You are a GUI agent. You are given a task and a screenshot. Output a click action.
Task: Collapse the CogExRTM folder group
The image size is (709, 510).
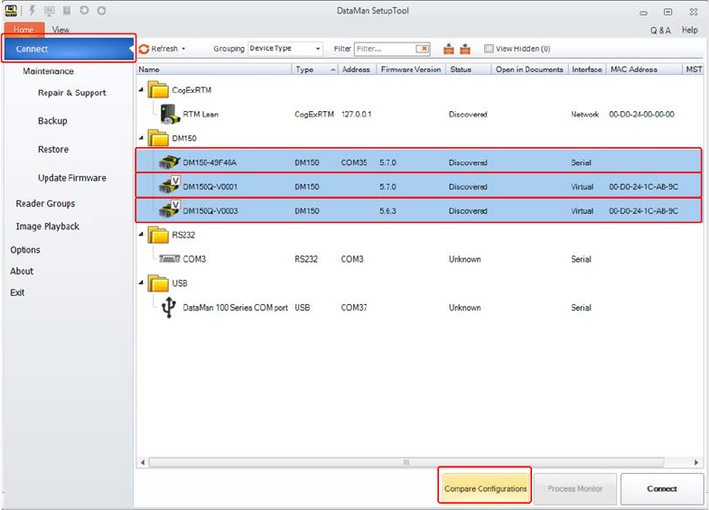tap(141, 90)
